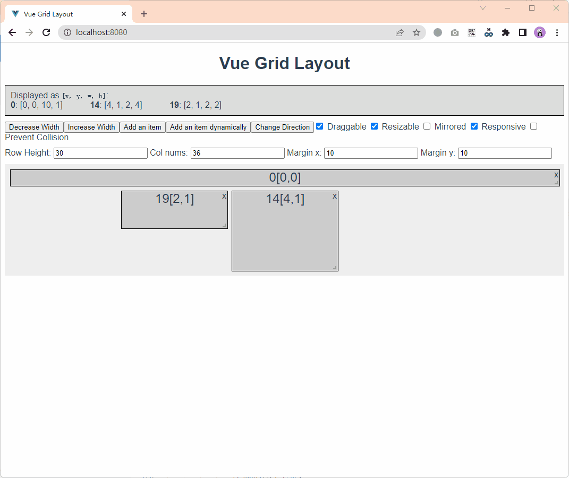Uncheck the Resizable checkbox
Image resolution: width=569 pixels, height=478 pixels.
[374, 126]
